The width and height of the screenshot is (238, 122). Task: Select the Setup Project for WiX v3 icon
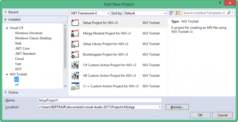click(x=75, y=23)
